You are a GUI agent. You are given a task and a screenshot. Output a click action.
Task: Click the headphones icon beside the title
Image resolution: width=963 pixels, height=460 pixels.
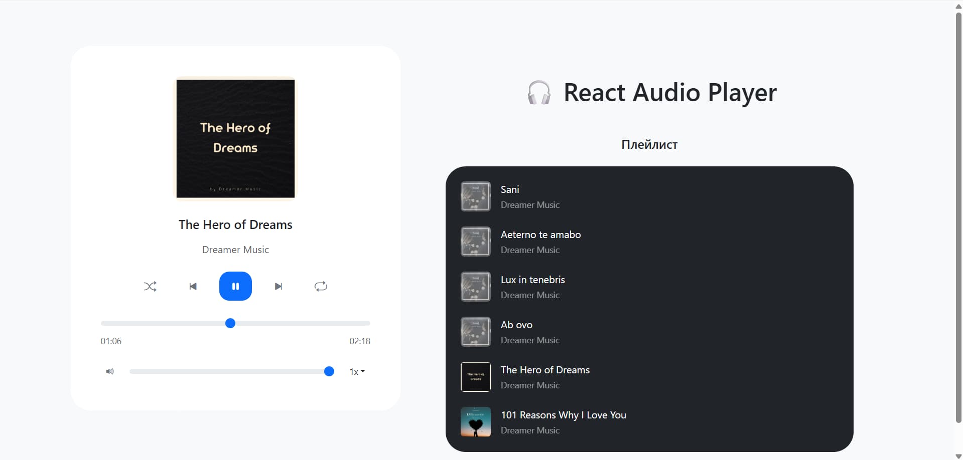pyautogui.click(x=539, y=93)
